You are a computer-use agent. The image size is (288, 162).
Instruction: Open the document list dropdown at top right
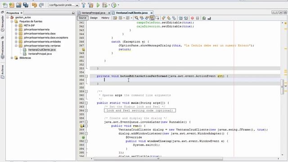click(x=281, y=12)
